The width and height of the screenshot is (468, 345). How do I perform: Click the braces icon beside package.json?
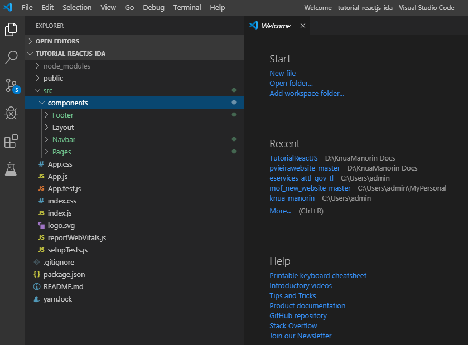pyautogui.click(x=37, y=274)
